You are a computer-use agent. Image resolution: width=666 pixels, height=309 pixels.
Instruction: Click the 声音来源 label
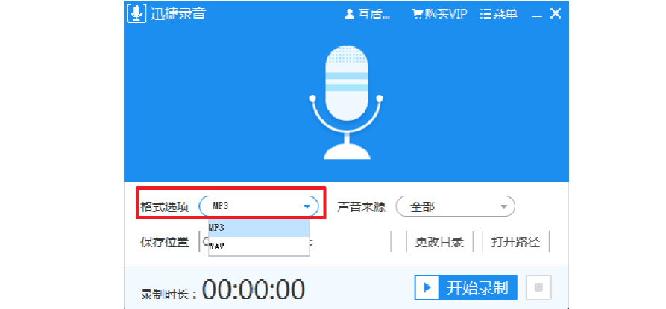coord(362,207)
